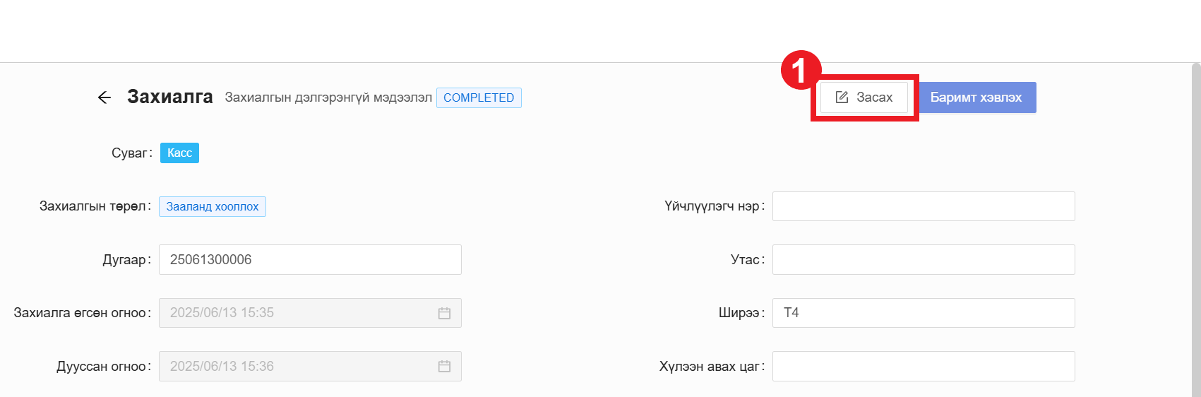
Task: Select the Касс channel tag
Action: tap(179, 153)
